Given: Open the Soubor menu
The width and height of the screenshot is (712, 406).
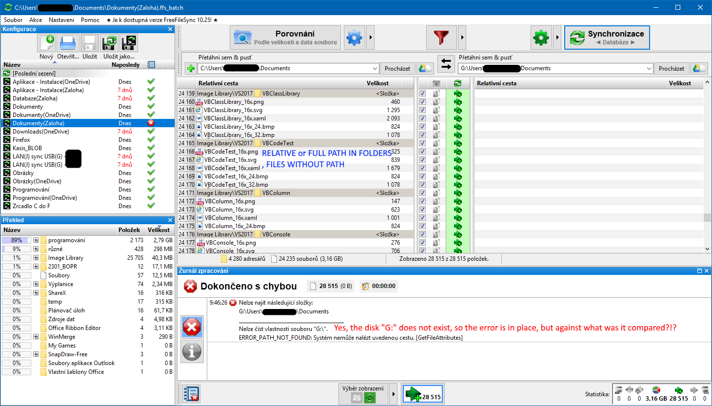Looking at the screenshot, I should pos(13,20).
